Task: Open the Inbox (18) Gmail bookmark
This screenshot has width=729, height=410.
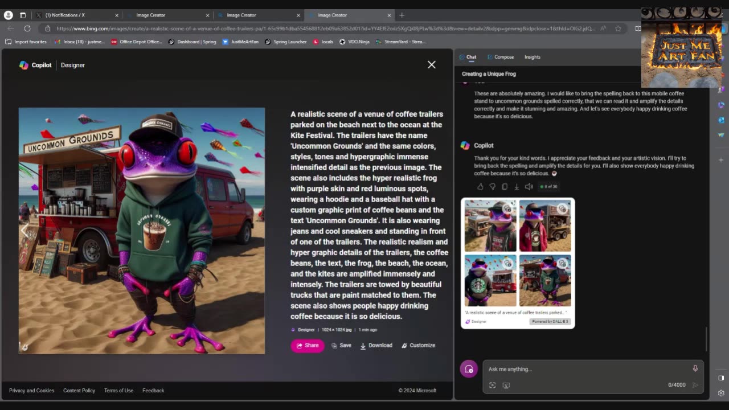Action: 80,42
